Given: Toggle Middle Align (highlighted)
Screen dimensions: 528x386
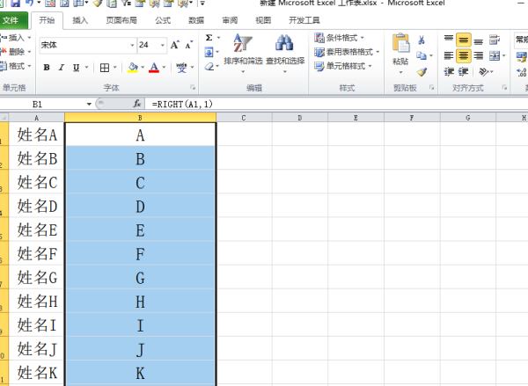Looking at the screenshot, I should point(464,40).
